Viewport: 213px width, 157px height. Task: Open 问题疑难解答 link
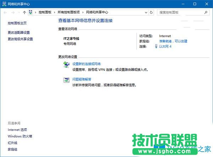[x=82, y=79]
